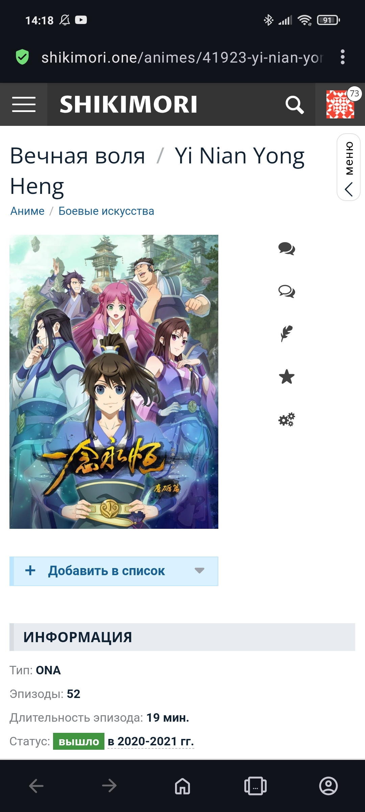
Task: Open the anime poster image
Action: (114, 382)
